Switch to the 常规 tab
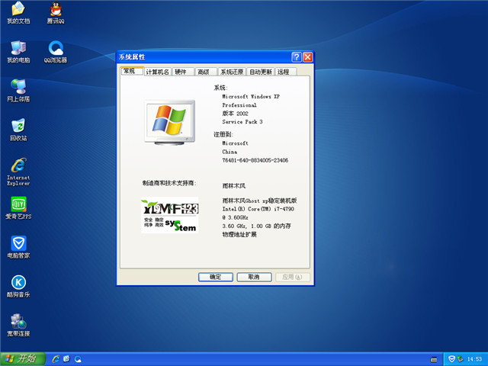This screenshot has width=488, height=366. [x=132, y=71]
